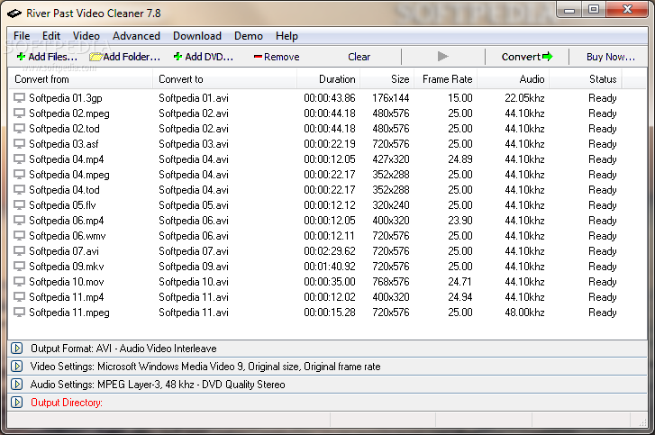Click the monitor icon for Softpedia 11.mpeg

tap(19, 313)
